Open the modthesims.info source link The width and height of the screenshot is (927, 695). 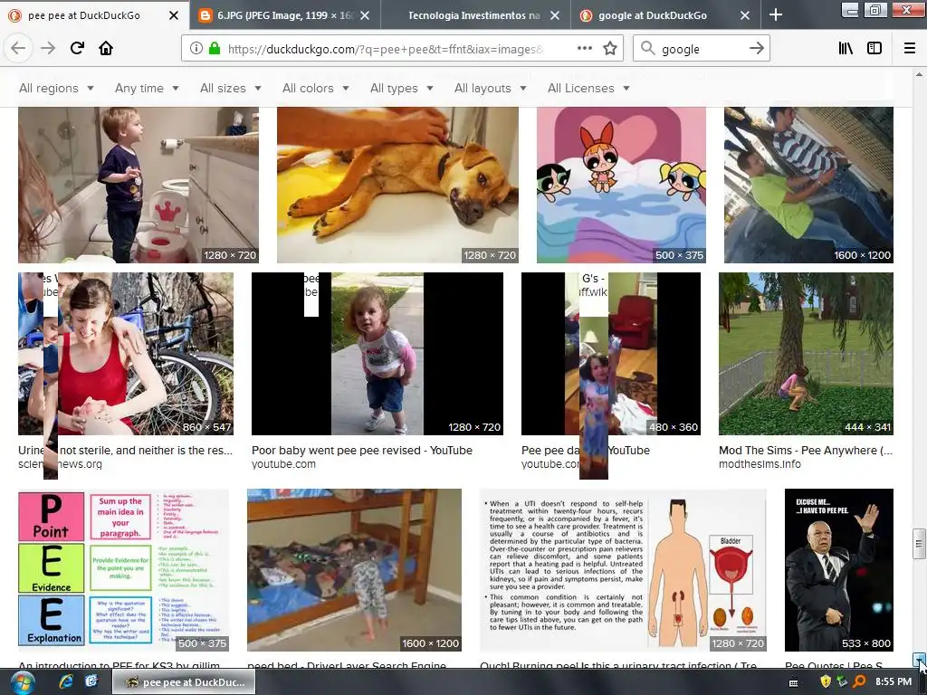pyautogui.click(x=760, y=464)
